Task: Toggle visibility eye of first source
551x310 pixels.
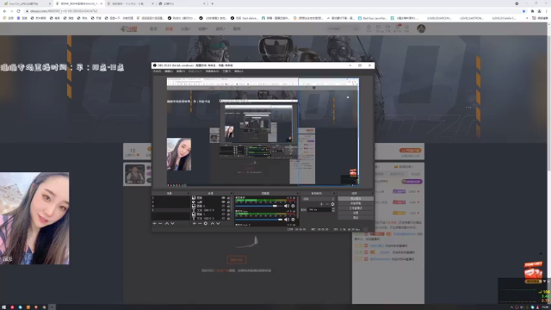Action: (x=223, y=198)
